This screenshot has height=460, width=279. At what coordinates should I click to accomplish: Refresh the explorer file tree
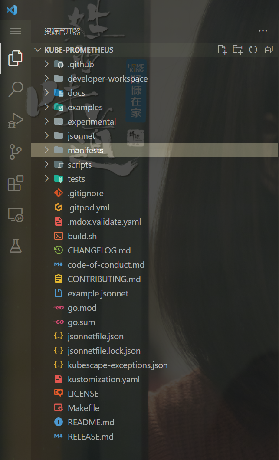[253, 49]
